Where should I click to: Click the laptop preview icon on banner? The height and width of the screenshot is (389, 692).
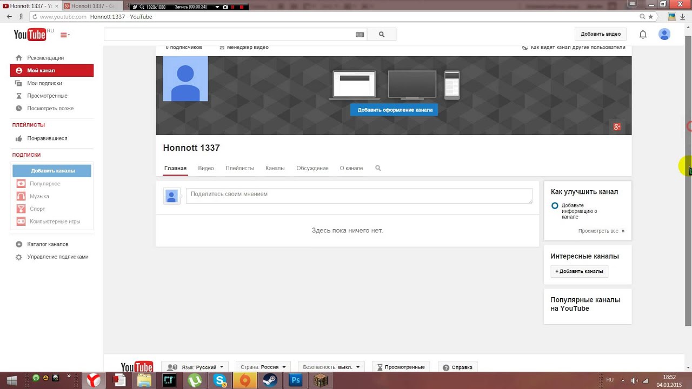coord(354,85)
